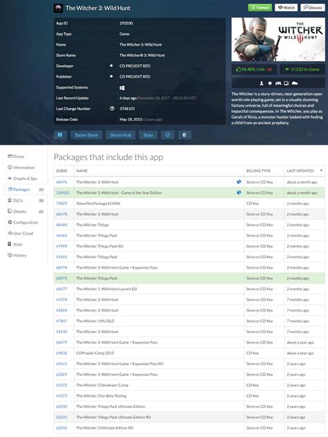This screenshot has width=328, height=437.
Task: Click 'SteamTestPackage123456' package name
Action: 98,204
